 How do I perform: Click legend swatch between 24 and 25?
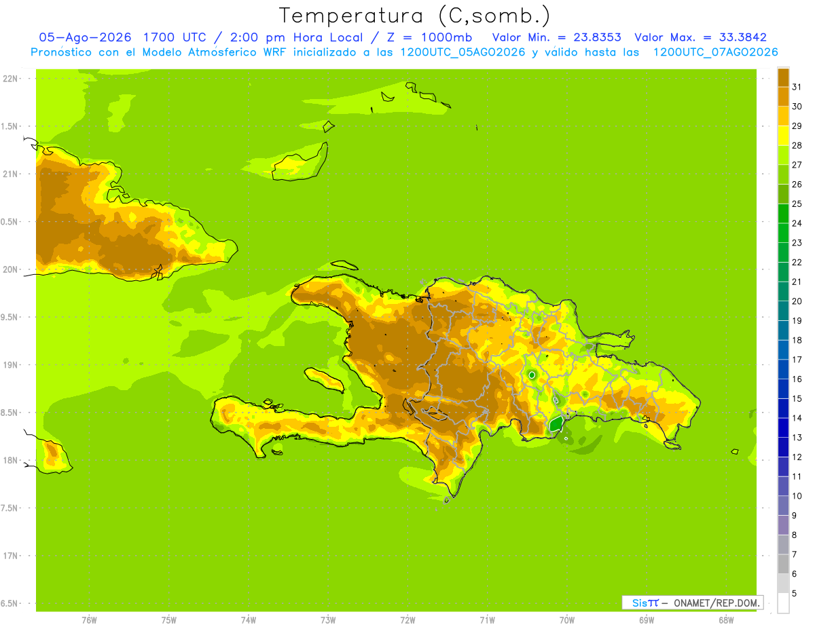783,214
